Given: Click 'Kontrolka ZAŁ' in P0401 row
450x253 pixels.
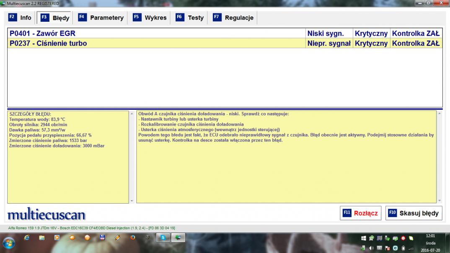Looking at the screenshot, I should [x=416, y=33].
